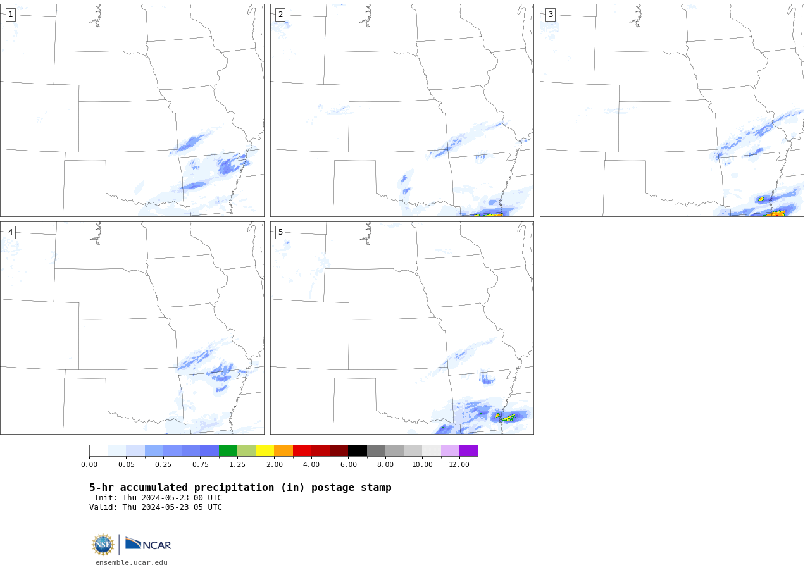The width and height of the screenshot is (810, 570).
Task: Click the panel number label '4'
Action: tap(10, 232)
